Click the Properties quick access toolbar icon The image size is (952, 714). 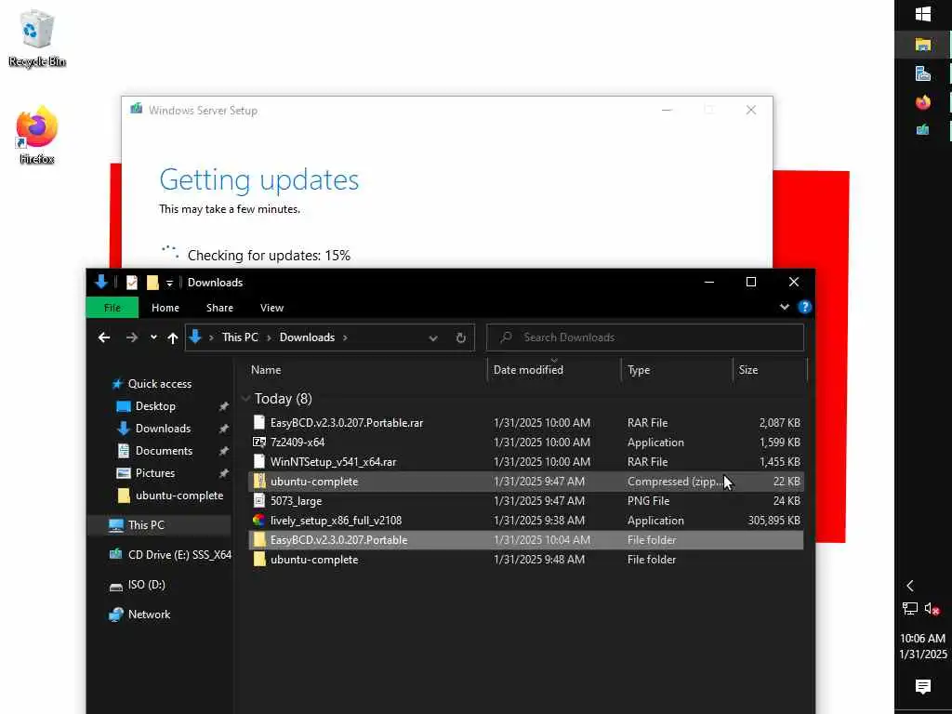pos(131,283)
